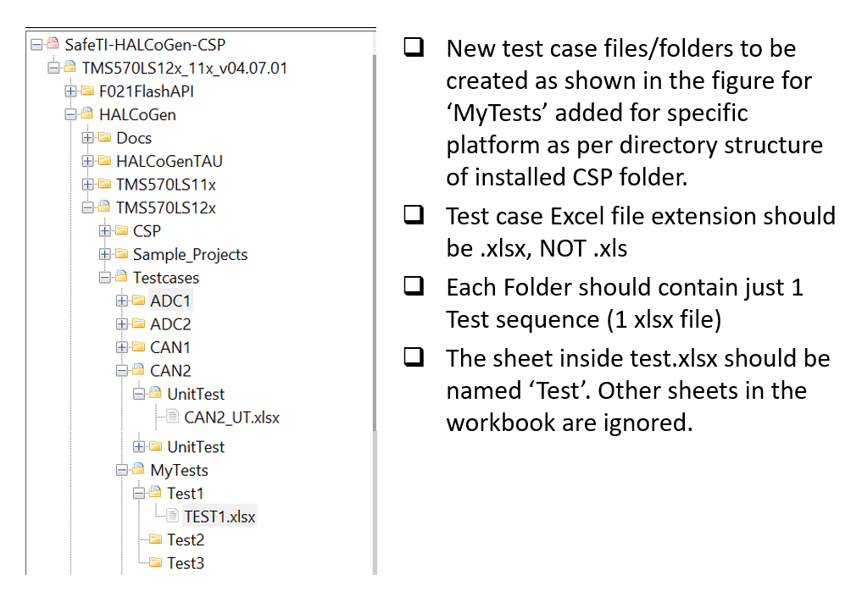Expand the CSP folder node
Screen dimensions: 862x597
click(106, 230)
